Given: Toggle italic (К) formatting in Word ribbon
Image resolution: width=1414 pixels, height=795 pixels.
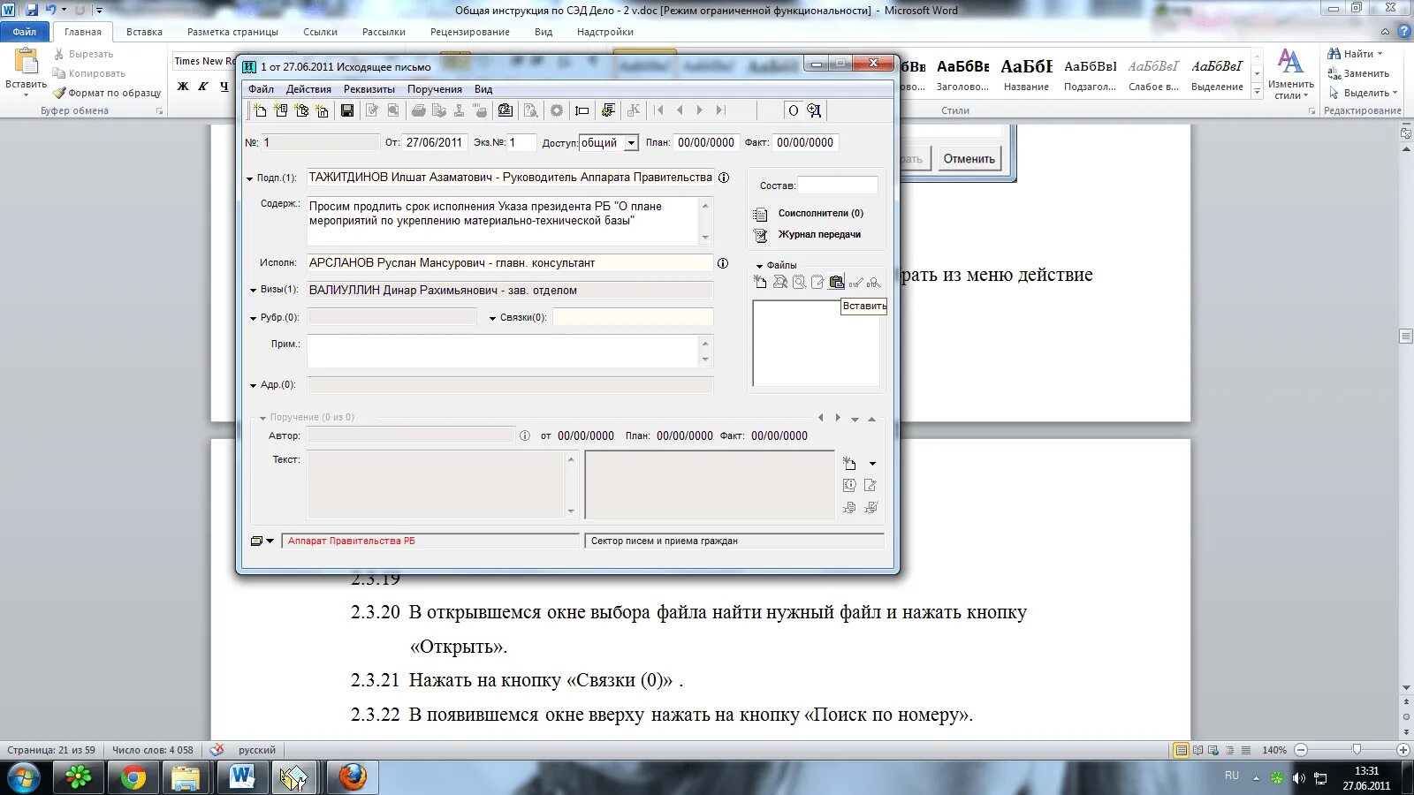Looking at the screenshot, I should click(203, 87).
